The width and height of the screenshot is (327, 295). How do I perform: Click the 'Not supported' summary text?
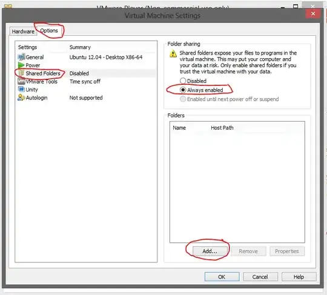pyautogui.click(x=86, y=98)
